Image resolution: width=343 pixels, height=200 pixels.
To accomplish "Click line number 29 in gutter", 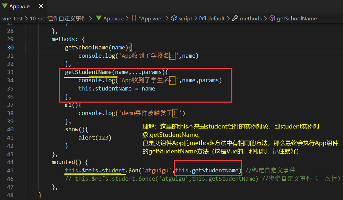I will (x=10, y=39).
